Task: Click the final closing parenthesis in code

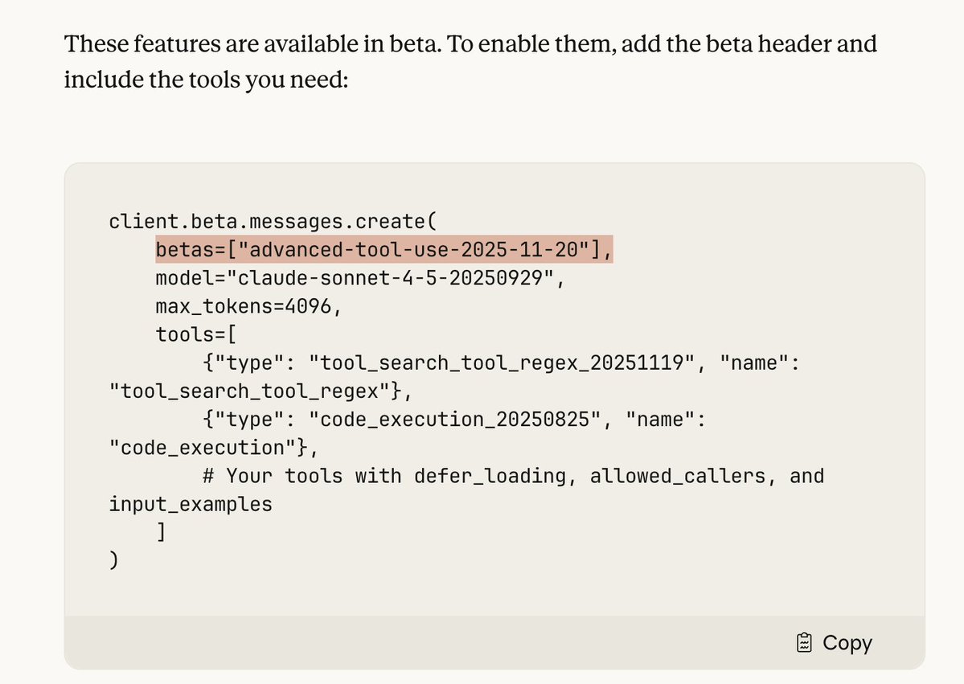Action: click(x=113, y=559)
